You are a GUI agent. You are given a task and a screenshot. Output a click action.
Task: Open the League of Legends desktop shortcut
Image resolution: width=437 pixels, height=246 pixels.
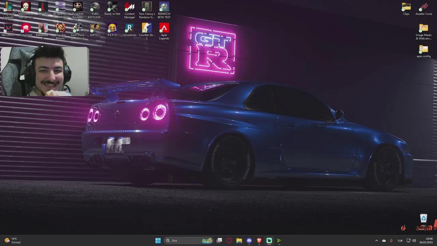click(x=8, y=10)
